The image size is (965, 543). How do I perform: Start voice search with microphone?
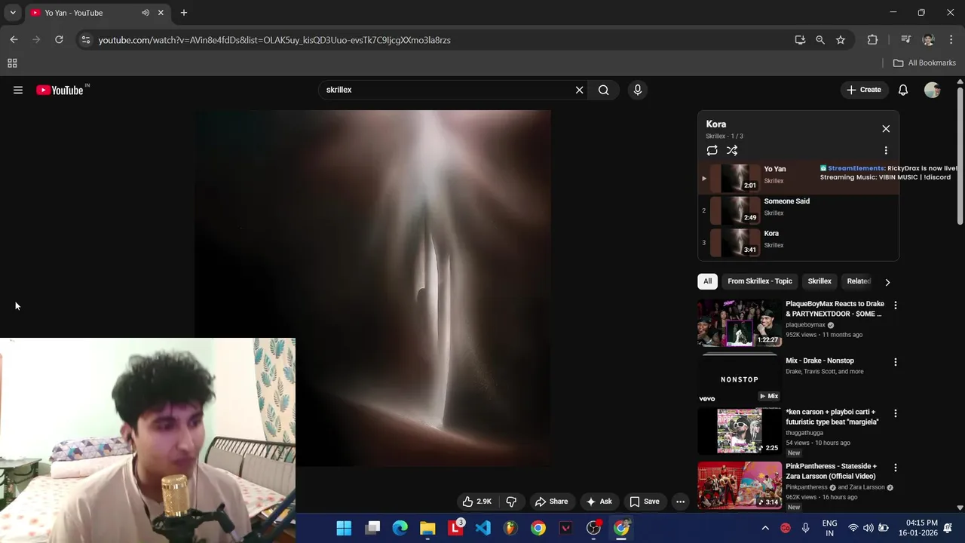638,90
